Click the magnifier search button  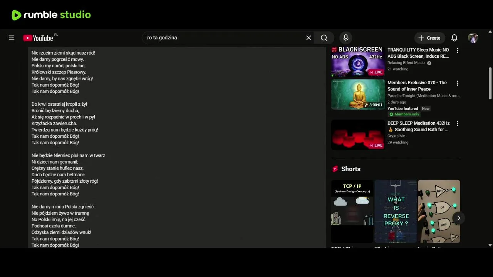pos(324,38)
